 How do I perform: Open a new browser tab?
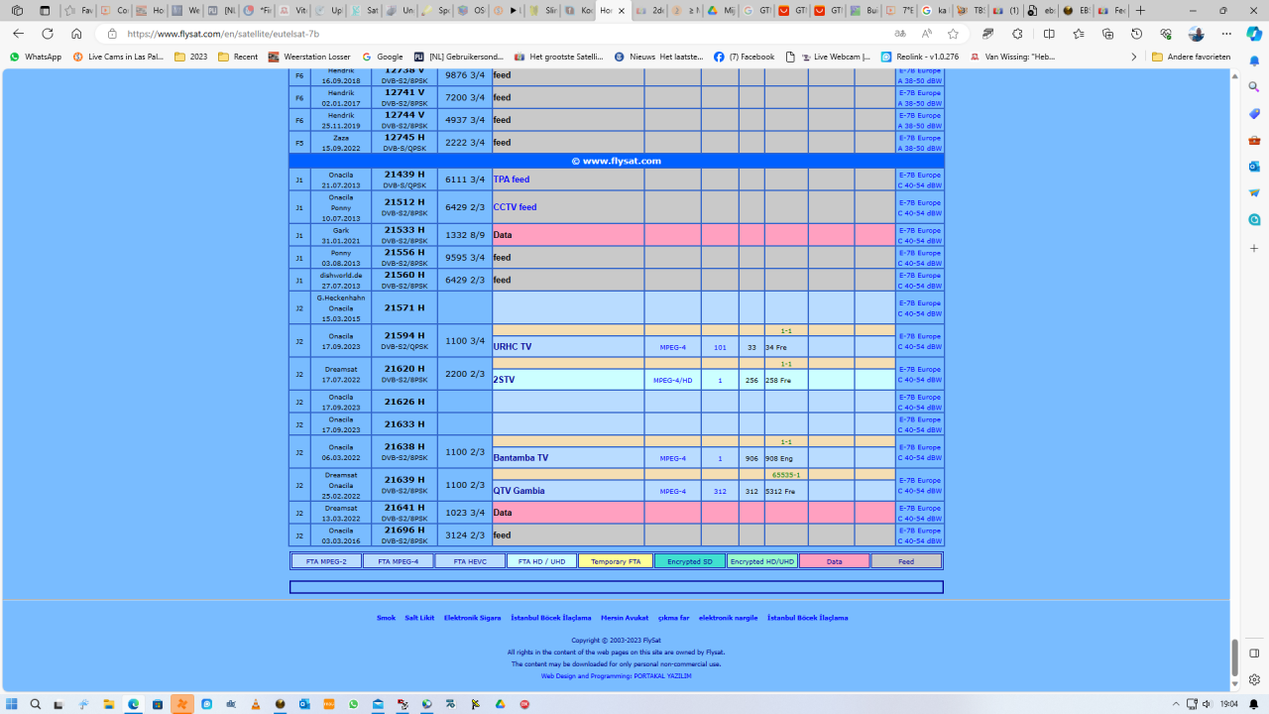pyautogui.click(x=1141, y=11)
